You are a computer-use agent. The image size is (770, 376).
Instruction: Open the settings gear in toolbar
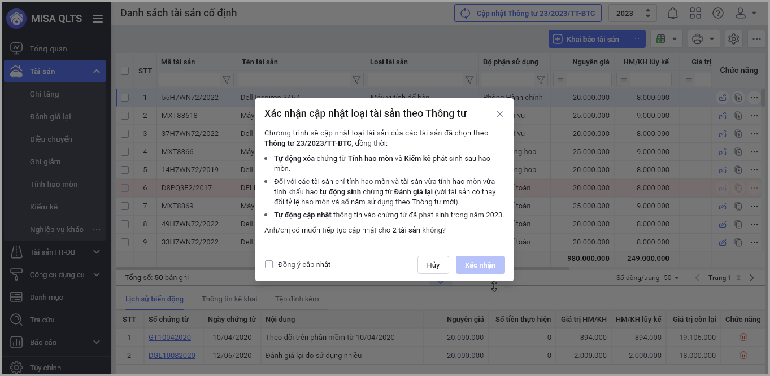coord(734,39)
